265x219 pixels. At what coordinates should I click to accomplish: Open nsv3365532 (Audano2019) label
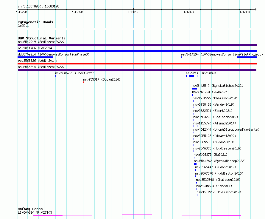tap(214, 142)
